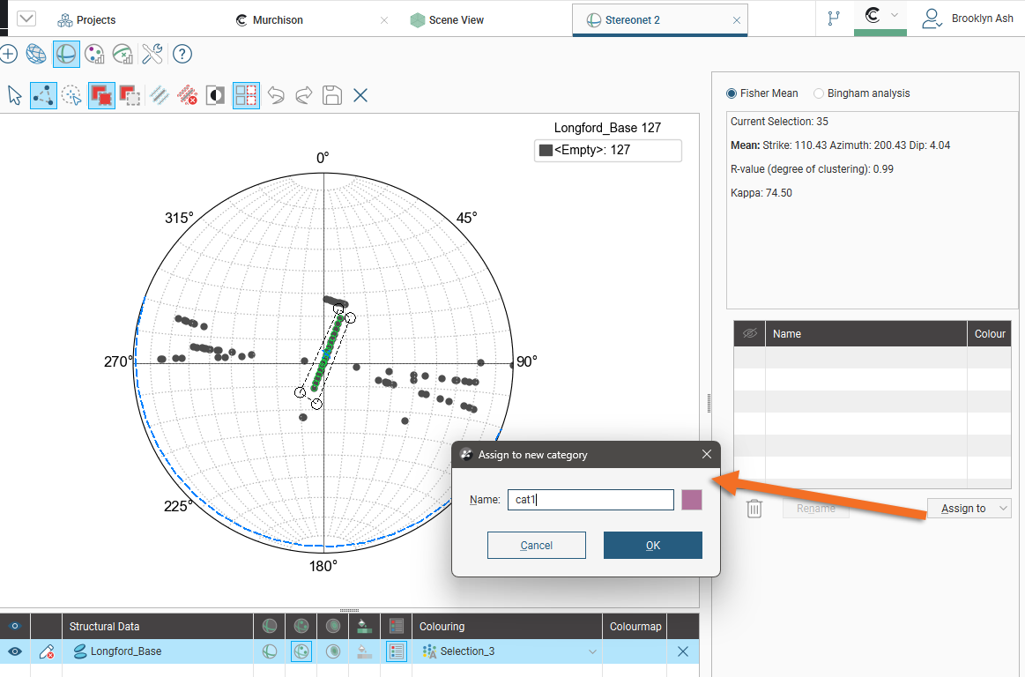Open the green arc chart tool
Screen dimensions: 1025x677
pos(123,55)
